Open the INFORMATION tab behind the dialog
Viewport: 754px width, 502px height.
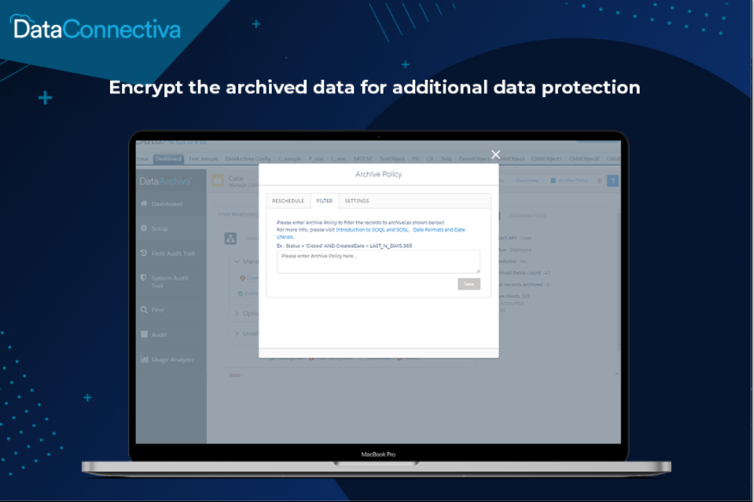[527, 216]
